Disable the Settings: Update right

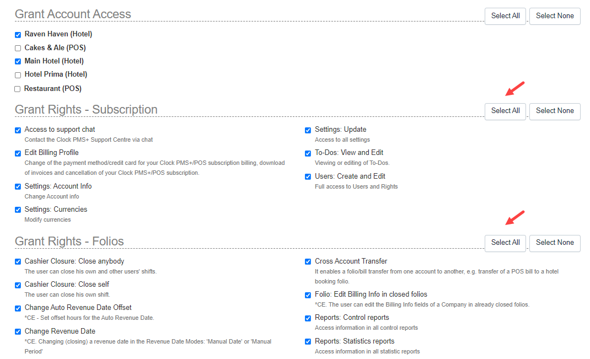pyautogui.click(x=308, y=130)
